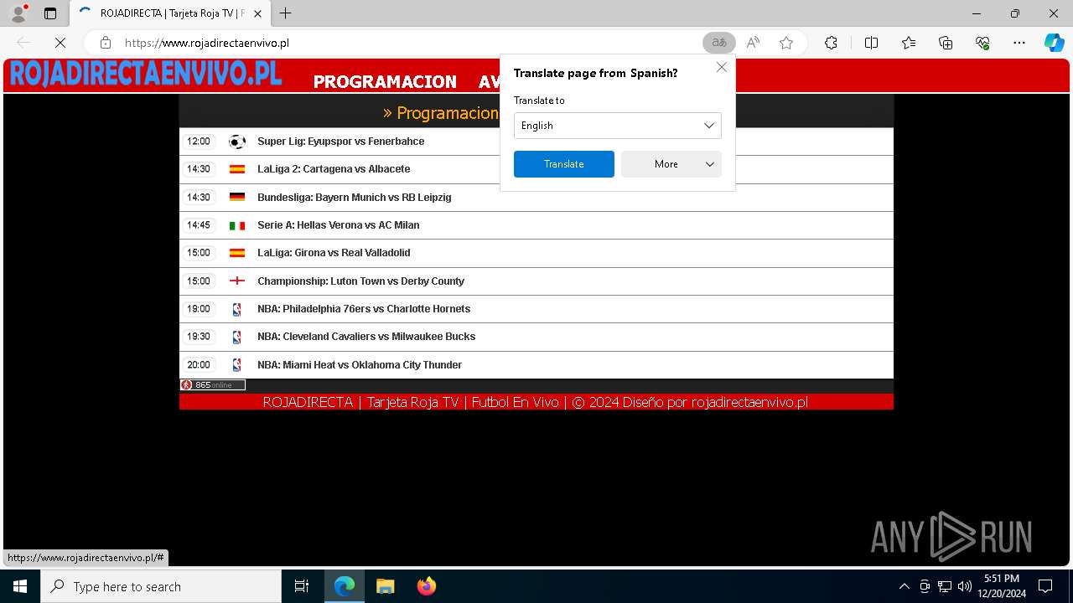Add page to favorites star icon
The image size is (1073, 603).
[786, 43]
